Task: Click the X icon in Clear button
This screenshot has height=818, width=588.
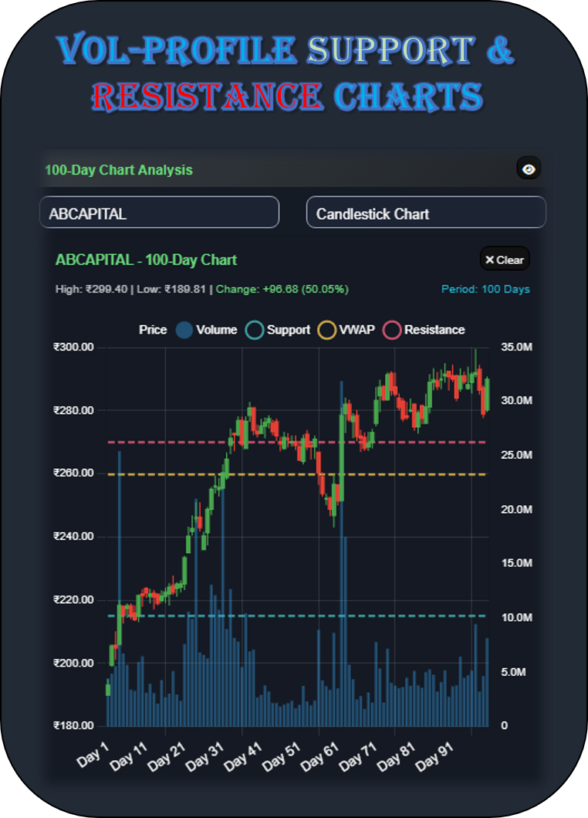Action: pos(489,260)
